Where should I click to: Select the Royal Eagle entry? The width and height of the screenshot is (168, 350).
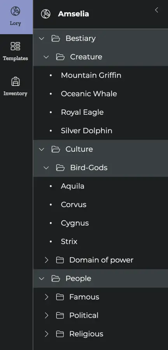[x=82, y=112]
